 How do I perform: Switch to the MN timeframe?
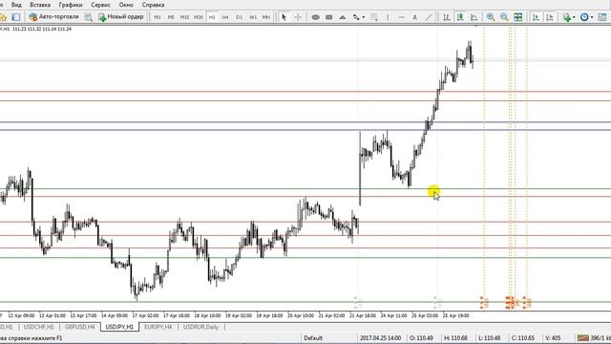click(x=265, y=17)
